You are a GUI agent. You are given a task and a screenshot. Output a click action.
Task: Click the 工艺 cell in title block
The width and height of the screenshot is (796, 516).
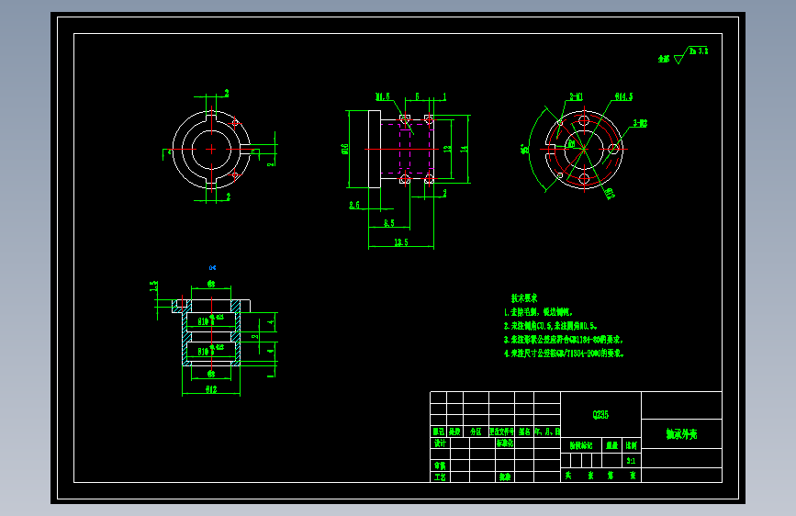click(440, 477)
